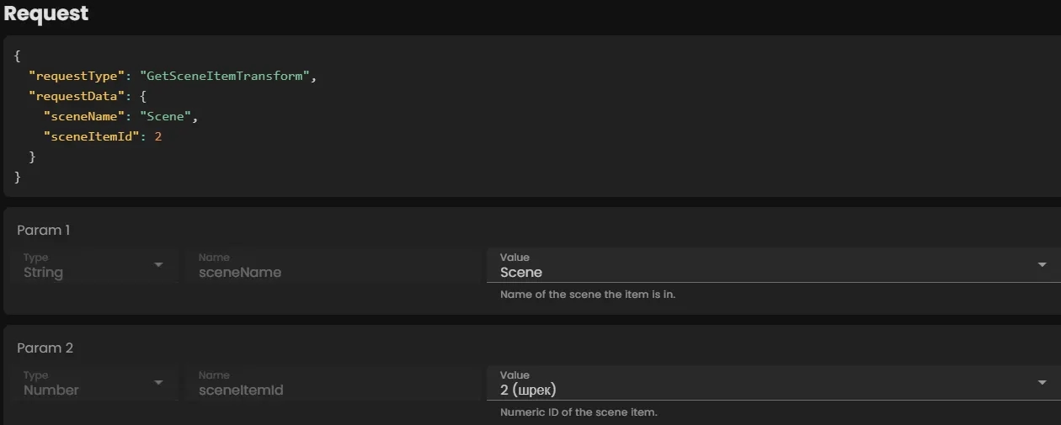Click the "requestType" key in JSON
This screenshot has height=425, width=1061.
click(x=77, y=76)
